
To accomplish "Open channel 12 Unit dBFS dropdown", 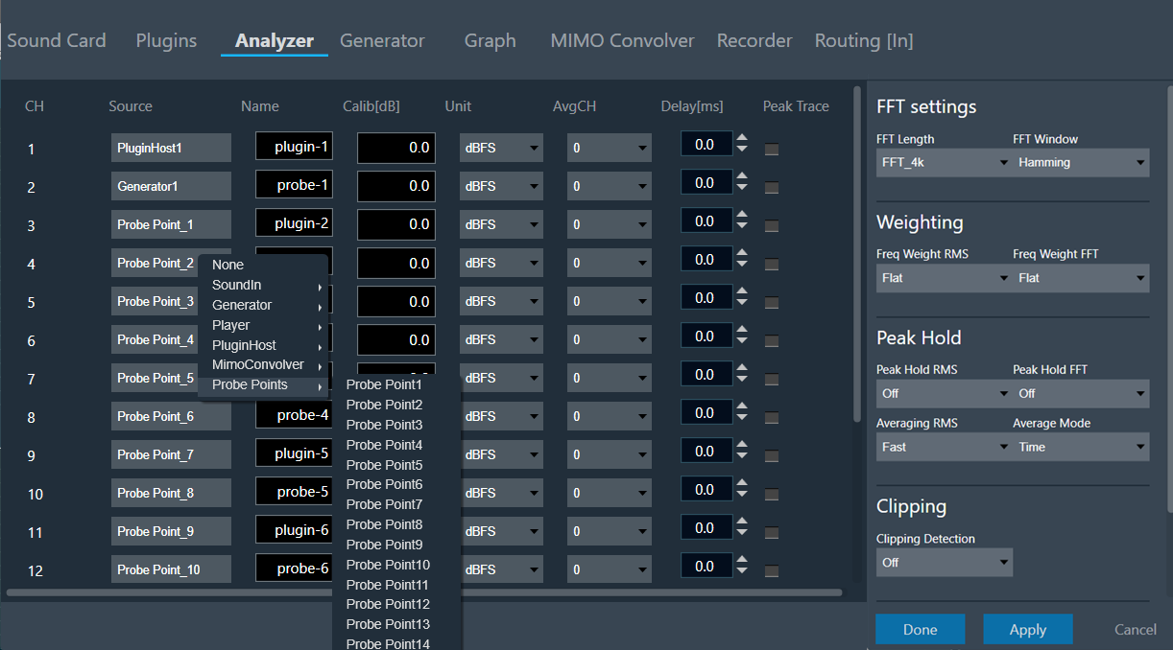I will pyautogui.click(x=501, y=569).
